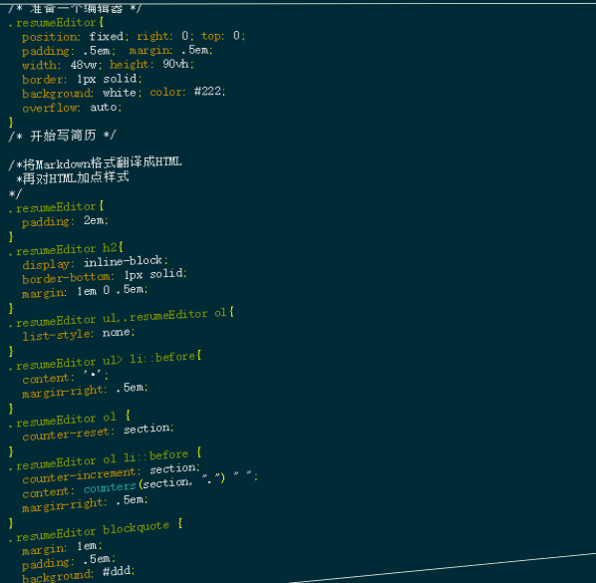Click the '.resumeEditor ul> li::before{' selector line
This screenshot has width=596, height=583.
click(105, 361)
